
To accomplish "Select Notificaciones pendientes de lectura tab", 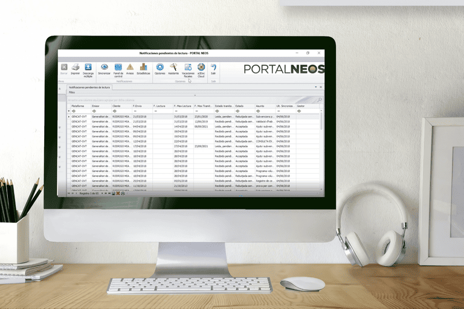I will coord(89,88).
